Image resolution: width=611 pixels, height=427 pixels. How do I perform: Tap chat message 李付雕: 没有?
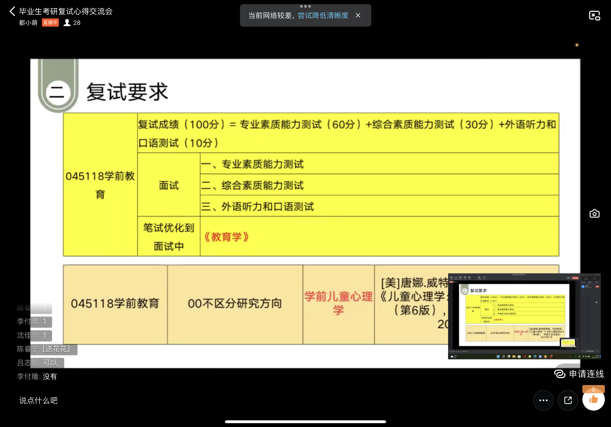tap(37, 376)
